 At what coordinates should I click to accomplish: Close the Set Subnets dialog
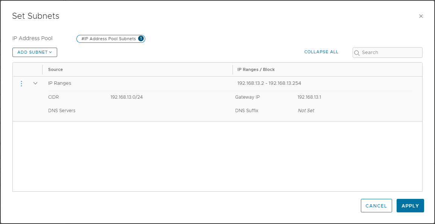point(421,16)
